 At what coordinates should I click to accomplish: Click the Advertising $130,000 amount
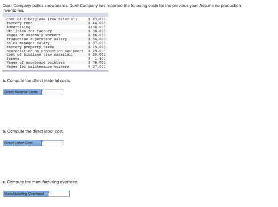[97, 27]
